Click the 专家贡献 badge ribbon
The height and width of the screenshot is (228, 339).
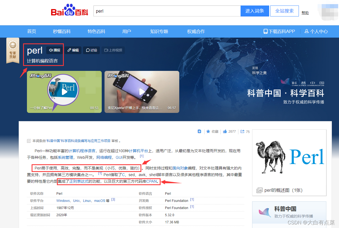point(13,51)
